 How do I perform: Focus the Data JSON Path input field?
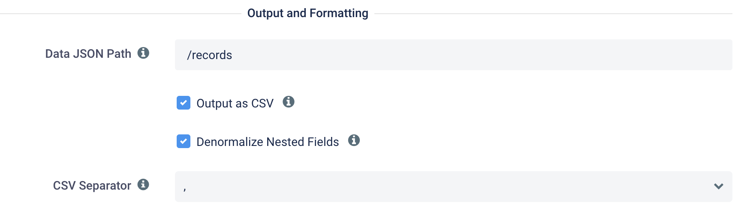tap(454, 55)
